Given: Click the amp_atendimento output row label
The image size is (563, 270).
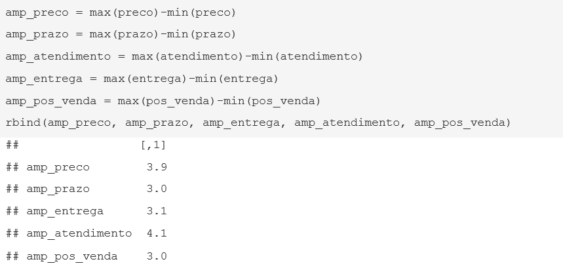Looking at the screenshot, I should (x=79, y=234).
